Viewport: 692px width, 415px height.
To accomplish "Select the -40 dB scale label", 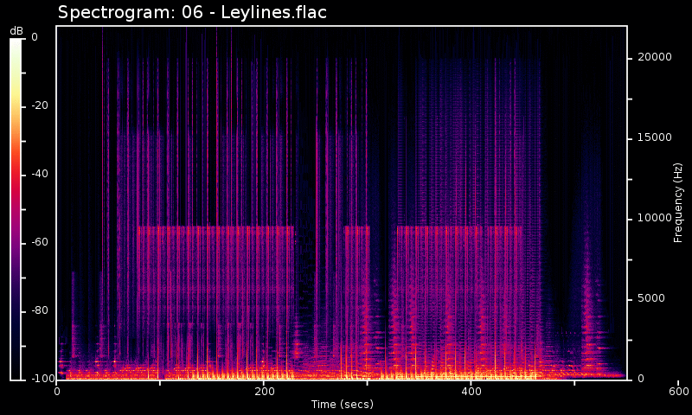I will coord(41,174).
